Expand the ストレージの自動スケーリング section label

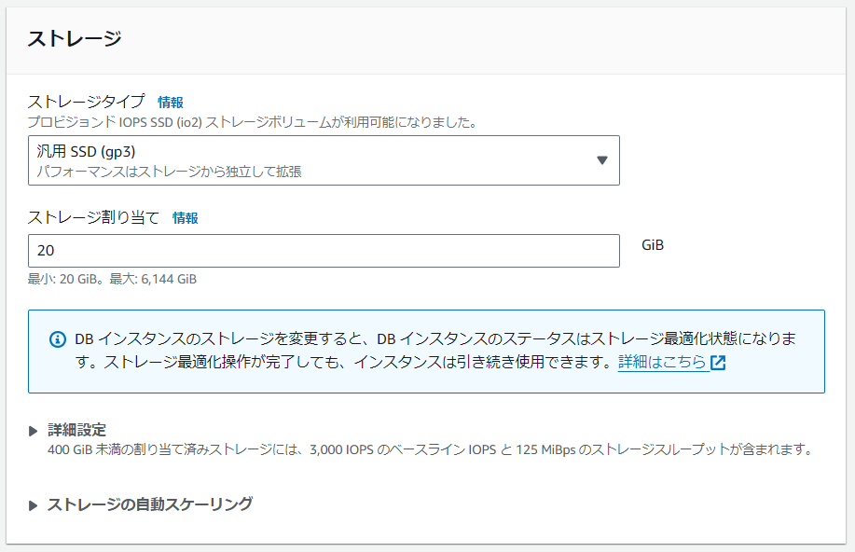click(149, 504)
